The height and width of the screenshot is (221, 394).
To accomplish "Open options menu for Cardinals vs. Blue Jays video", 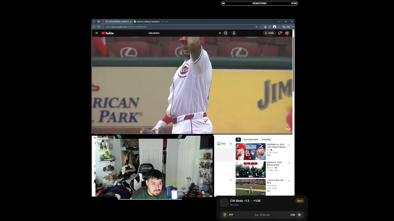I will point(289,145).
